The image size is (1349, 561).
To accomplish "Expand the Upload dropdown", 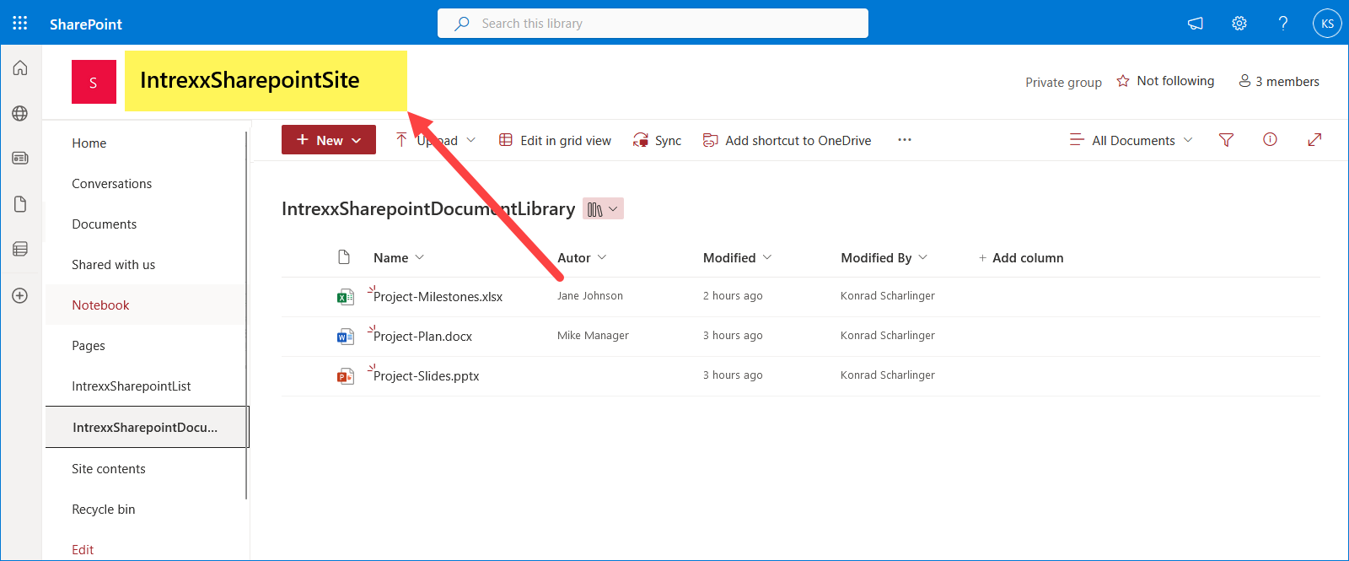I will (x=471, y=140).
